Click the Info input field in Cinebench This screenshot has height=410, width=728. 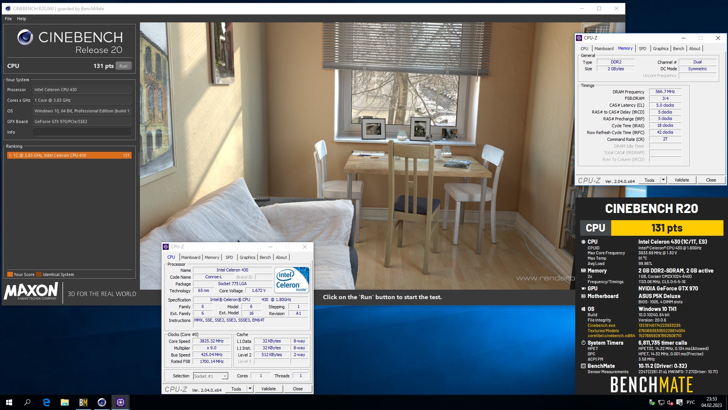coord(82,132)
